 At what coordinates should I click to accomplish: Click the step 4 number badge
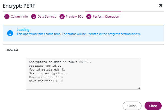89,17
